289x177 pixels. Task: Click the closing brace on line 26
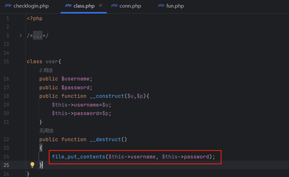[28, 174]
